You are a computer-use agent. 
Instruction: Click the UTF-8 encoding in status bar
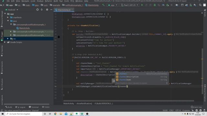pos(178,110)
